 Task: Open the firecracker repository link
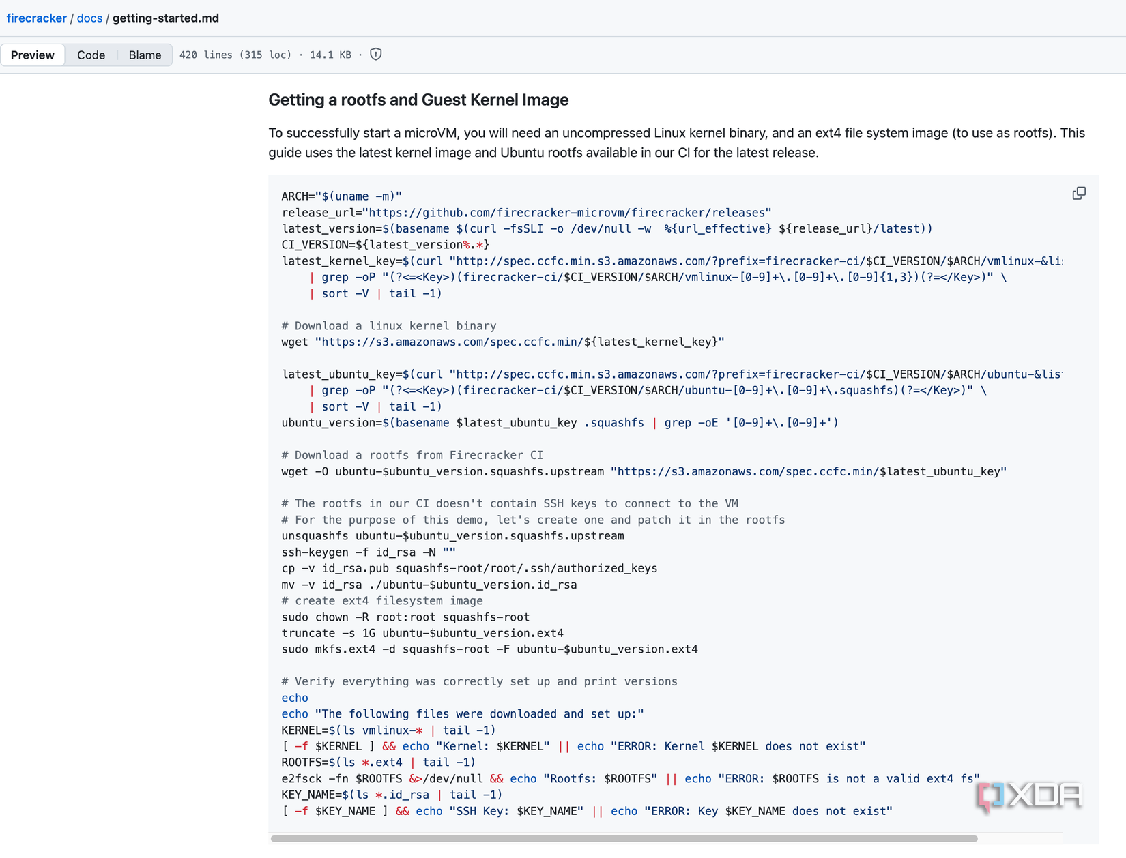tap(37, 18)
